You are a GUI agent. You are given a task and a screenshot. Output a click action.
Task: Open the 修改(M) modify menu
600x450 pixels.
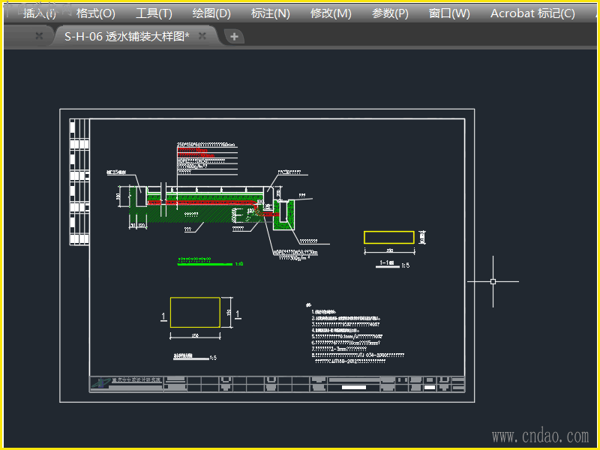331,13
